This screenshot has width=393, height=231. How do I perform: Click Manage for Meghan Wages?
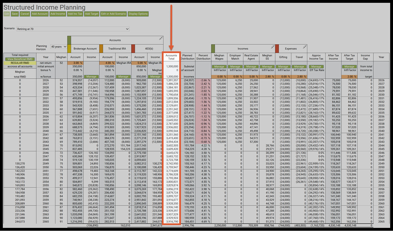(x=219, y=67)
